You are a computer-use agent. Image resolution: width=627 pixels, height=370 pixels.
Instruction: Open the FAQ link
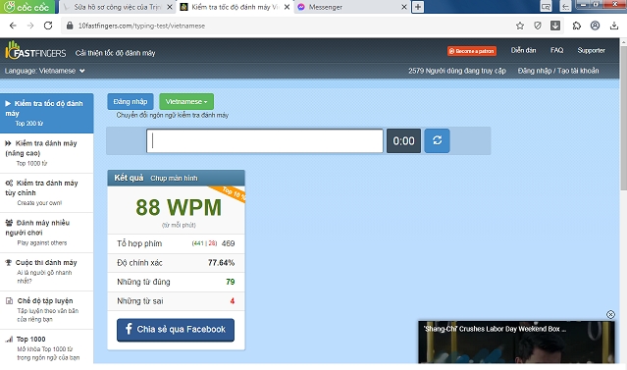tap(556, 50)
